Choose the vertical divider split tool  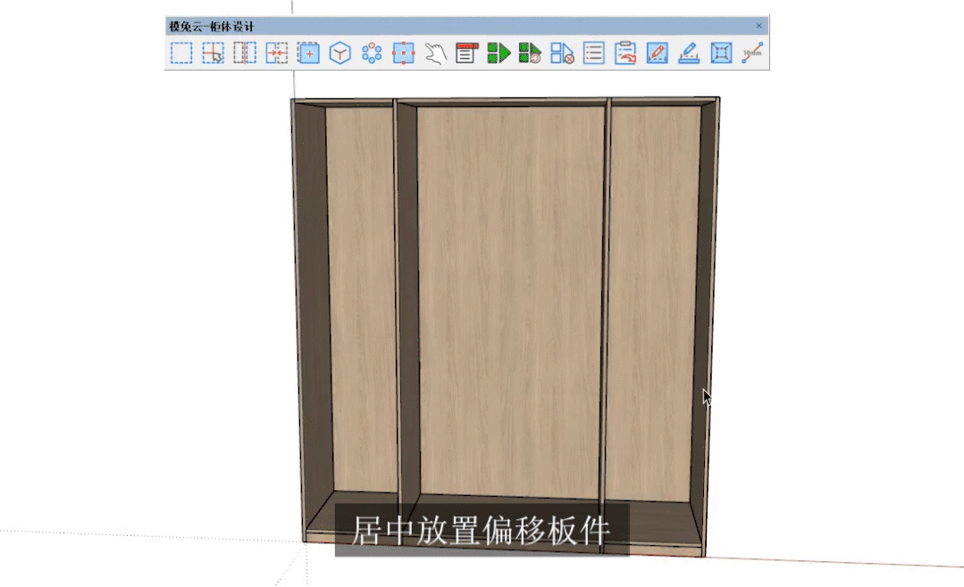(x=245, y=54)
